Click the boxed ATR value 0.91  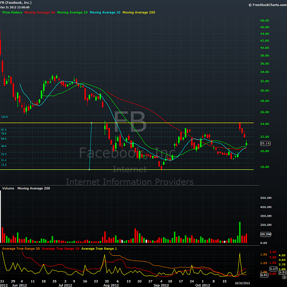pos(264,275)
